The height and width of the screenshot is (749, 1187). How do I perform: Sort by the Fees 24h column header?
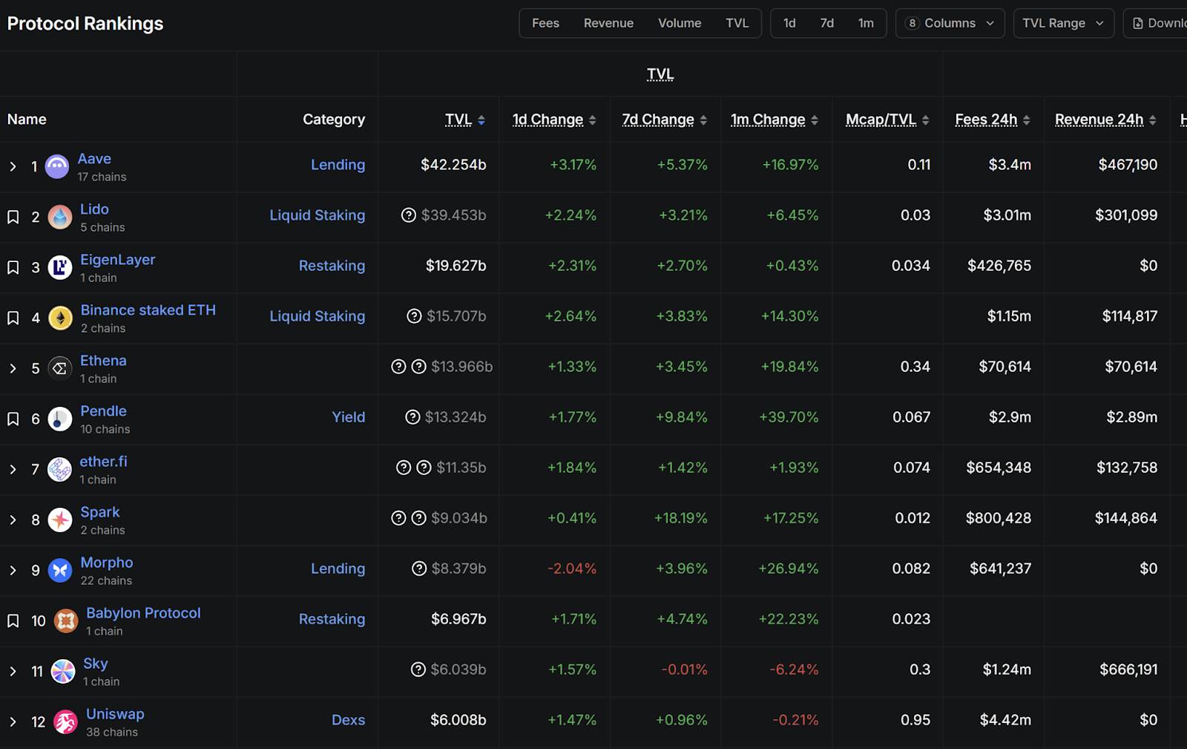coord(986,120)
